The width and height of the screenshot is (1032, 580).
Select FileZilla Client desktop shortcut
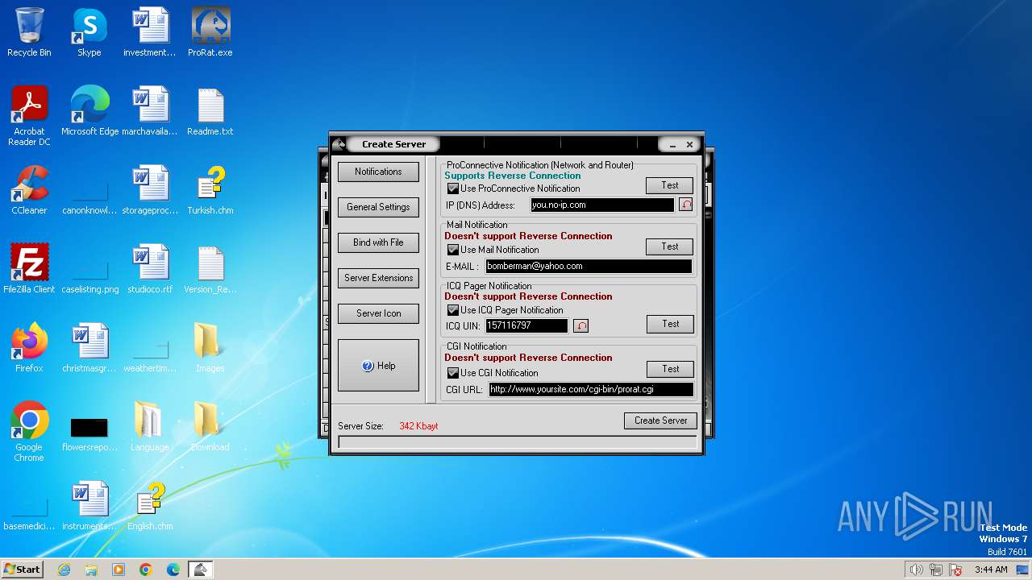(29, 269)
